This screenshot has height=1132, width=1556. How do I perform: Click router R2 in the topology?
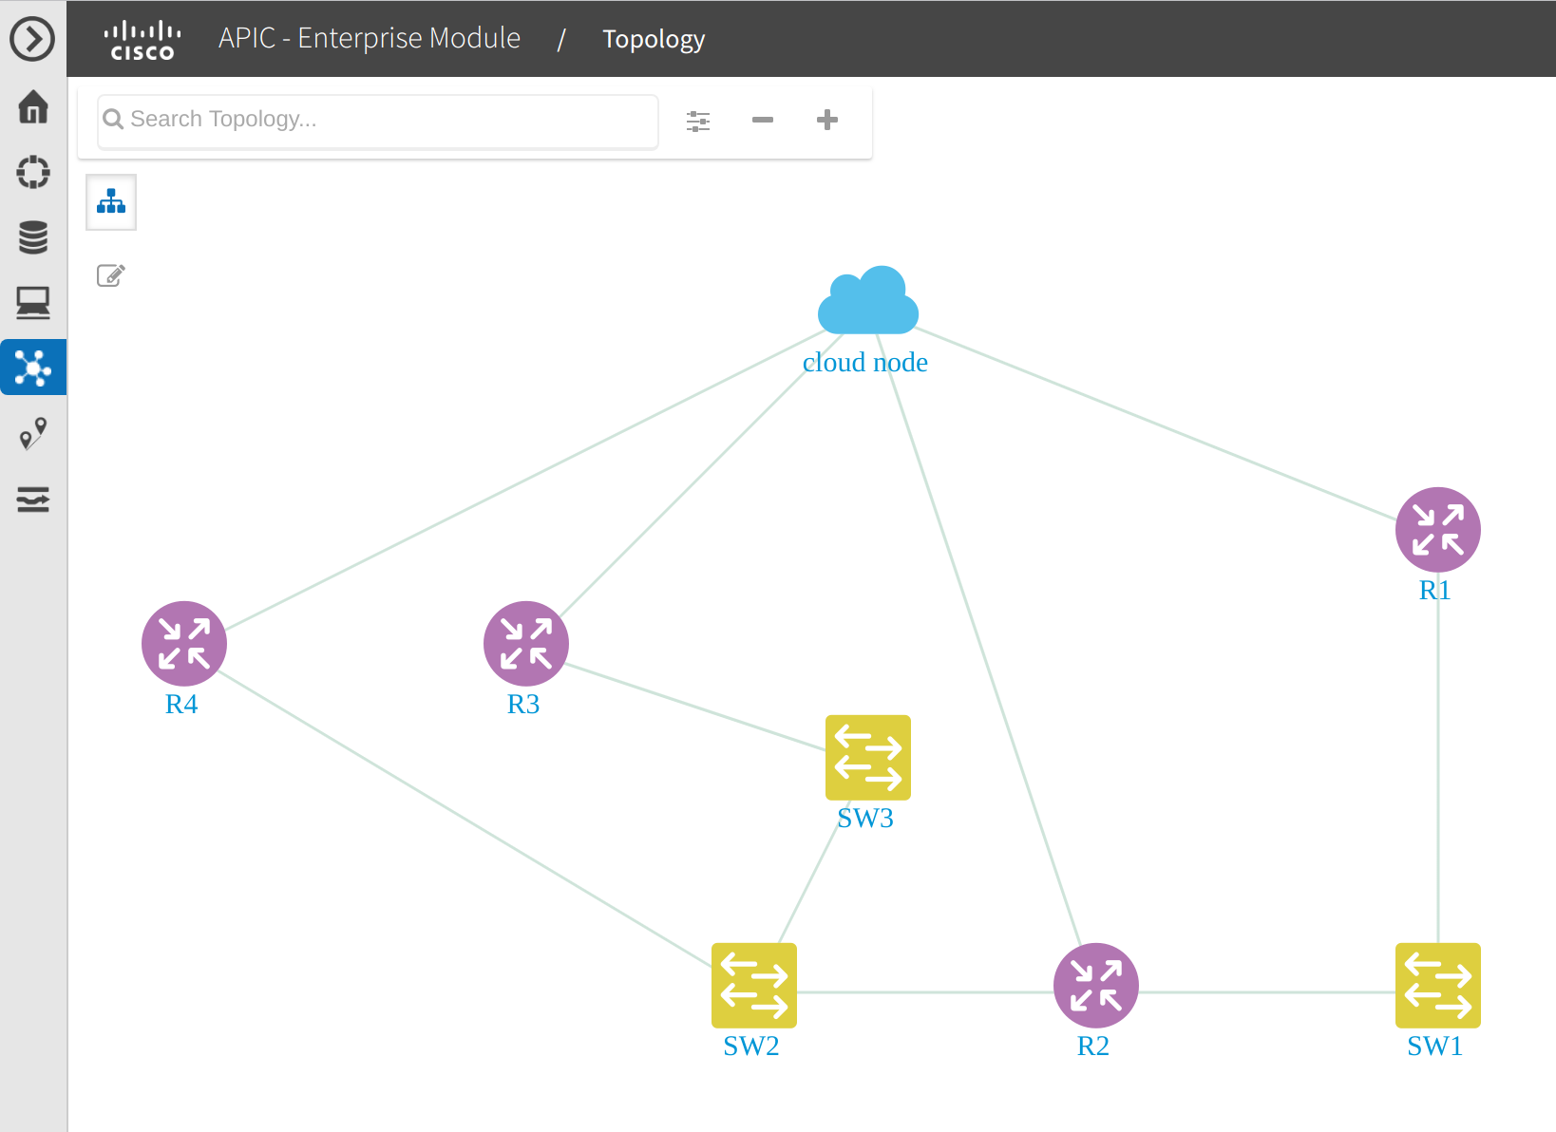point(1095,985)
